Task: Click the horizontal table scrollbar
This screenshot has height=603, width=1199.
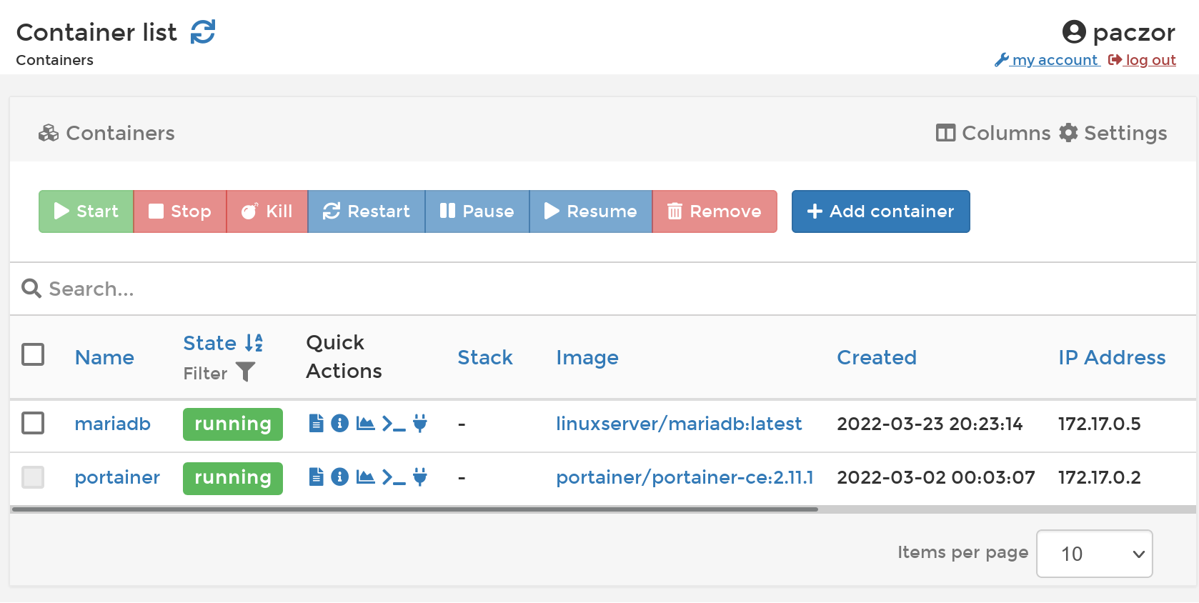Action: 414,509
